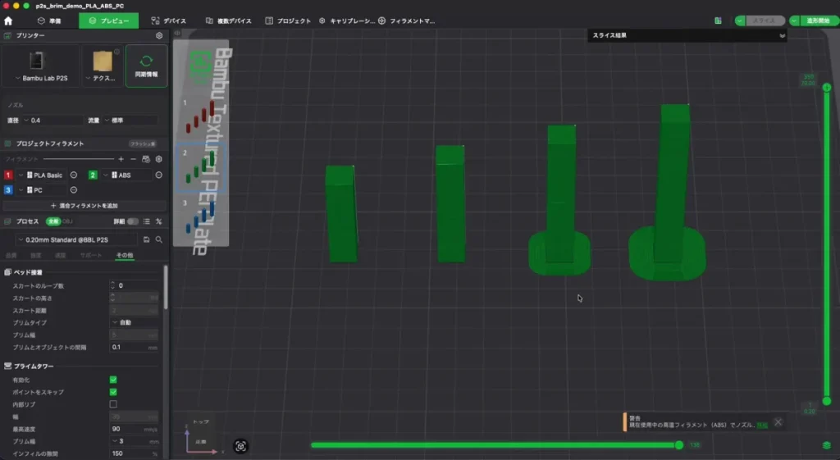Go to the home screen icon
Image resolution: width=840 pixels, height=460 pixels.
[8, 20]
